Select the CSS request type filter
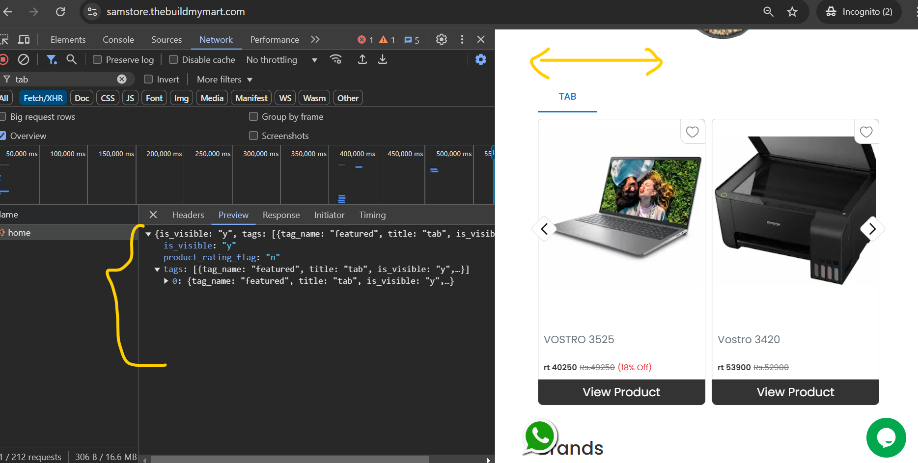 pos(108,98)
